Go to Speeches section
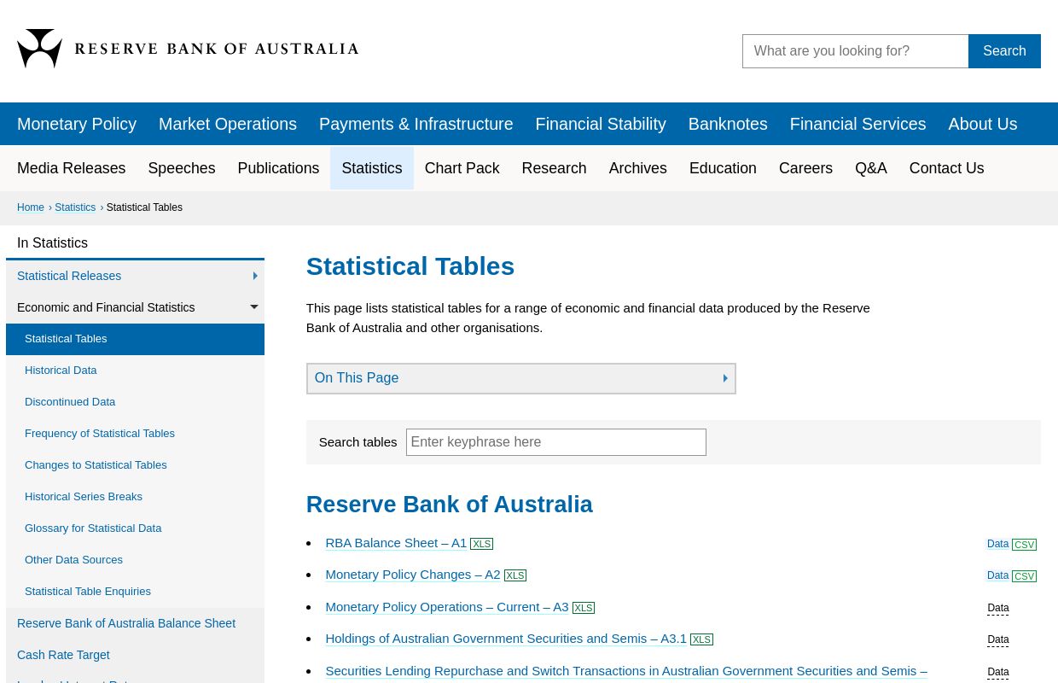Image resolution: width=1058 pixels, height=683 pixels. pos(182,168)
